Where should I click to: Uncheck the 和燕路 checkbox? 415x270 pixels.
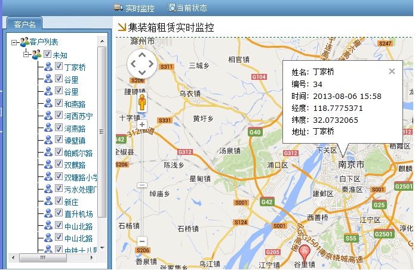(59, 103)
